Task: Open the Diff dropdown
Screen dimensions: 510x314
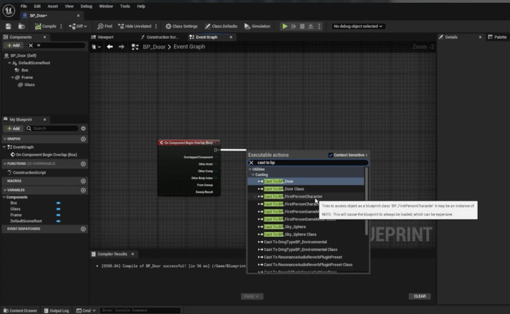Action: [78, 26]
